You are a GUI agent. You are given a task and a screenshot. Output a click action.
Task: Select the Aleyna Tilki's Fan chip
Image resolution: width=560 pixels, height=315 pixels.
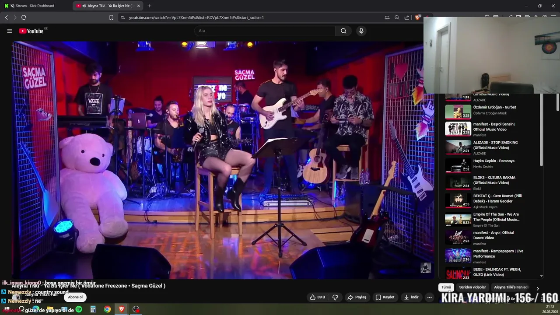511,287
